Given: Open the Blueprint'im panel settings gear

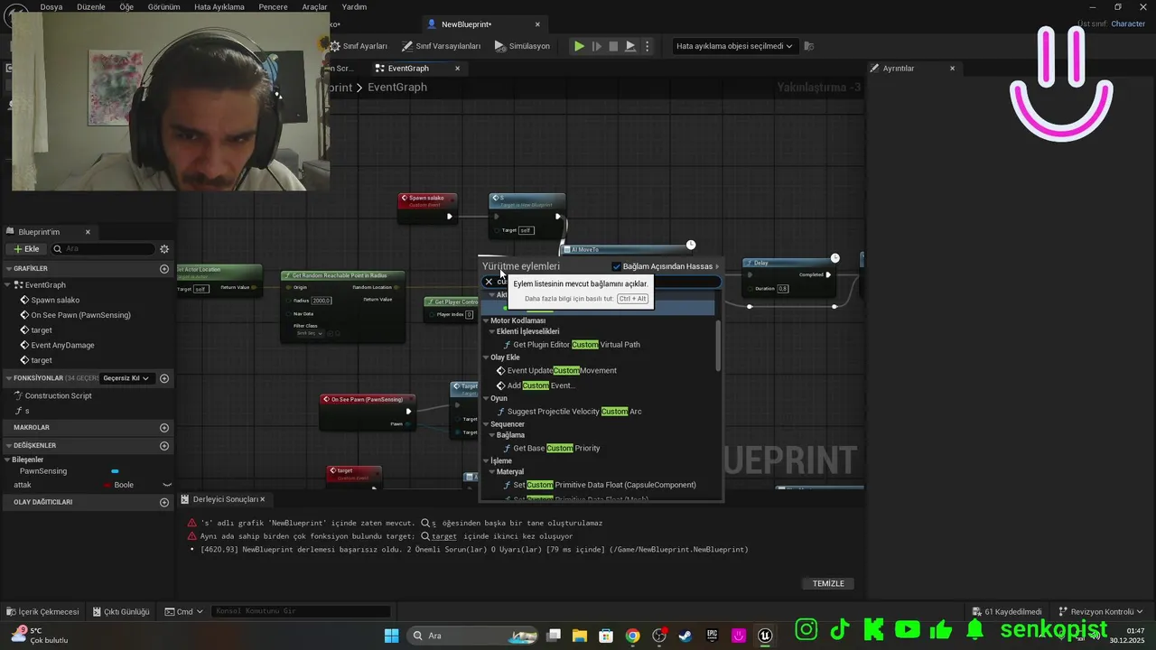Looking at the screenshot, I should click(x=164, y=249).
